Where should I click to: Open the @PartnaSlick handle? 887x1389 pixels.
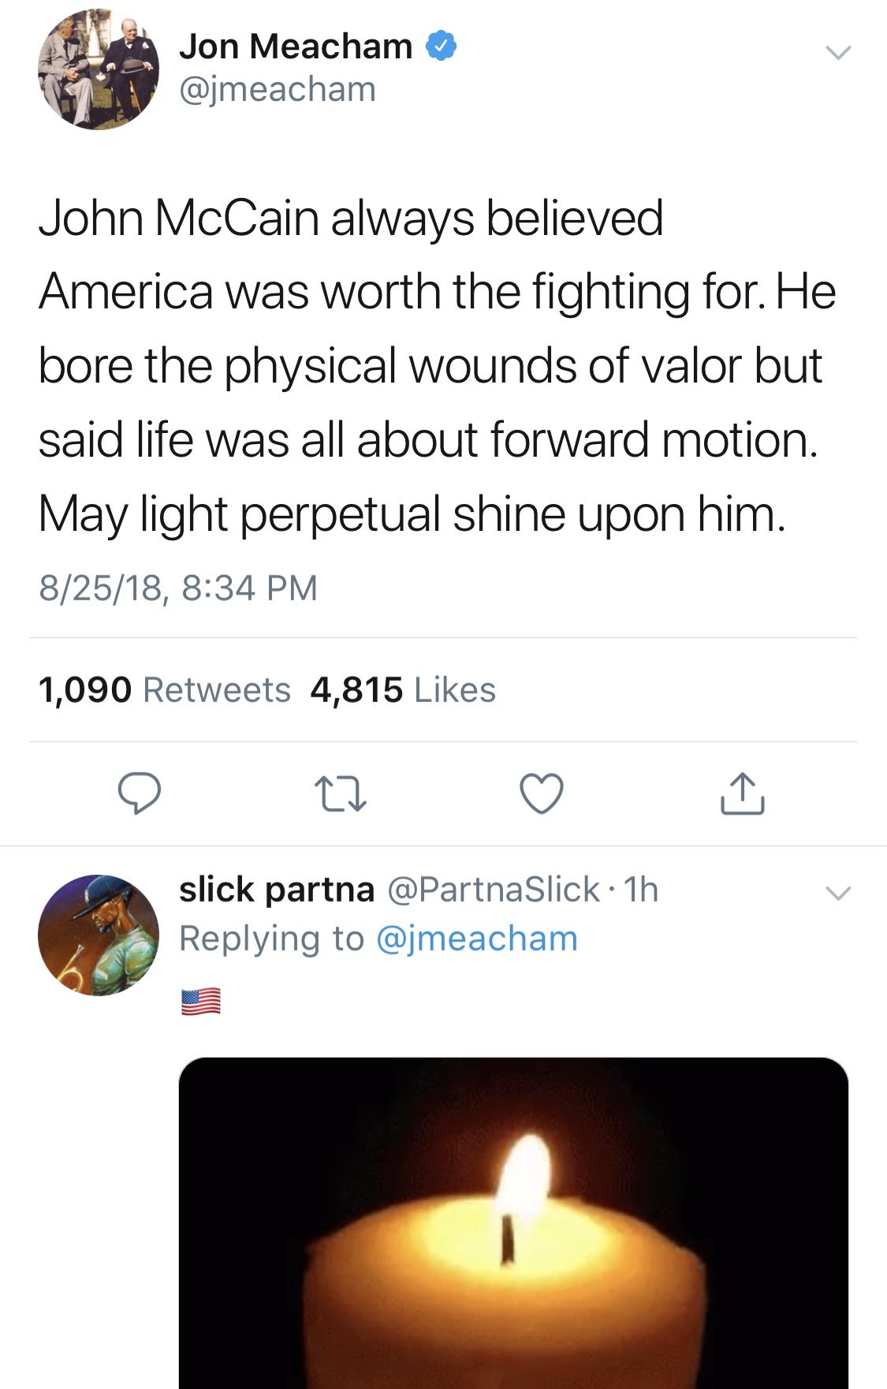click(x=494, y=890)
